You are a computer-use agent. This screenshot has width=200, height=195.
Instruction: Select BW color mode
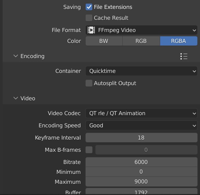[x=104, y=41]
